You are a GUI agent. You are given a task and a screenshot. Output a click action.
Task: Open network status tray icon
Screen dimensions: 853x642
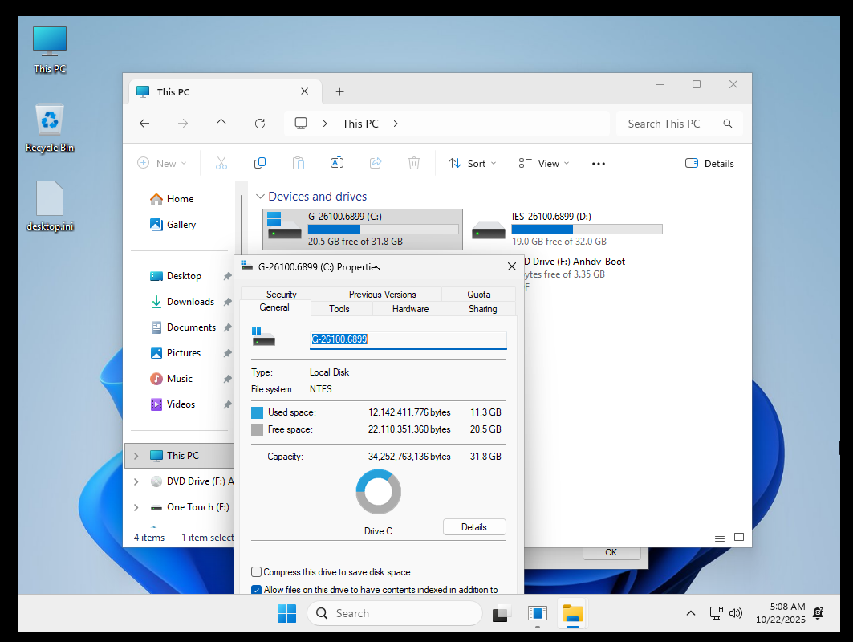717,613
